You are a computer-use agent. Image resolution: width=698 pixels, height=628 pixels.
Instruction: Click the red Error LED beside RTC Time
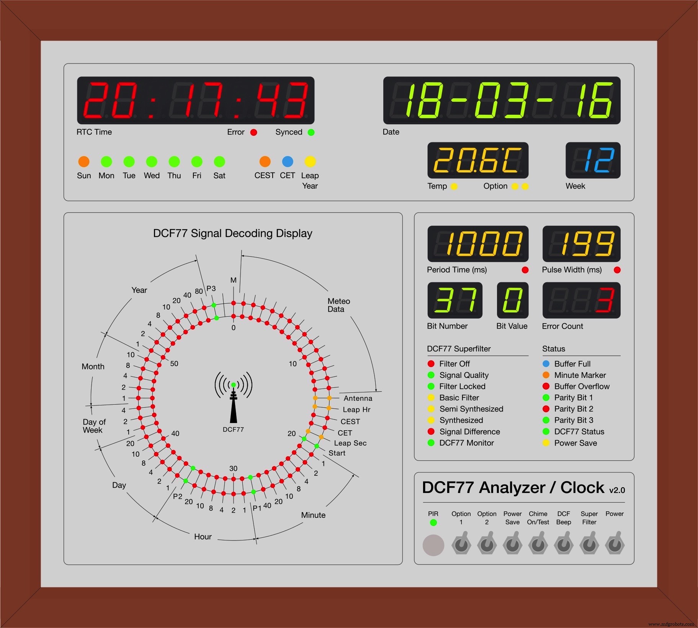(254, 132)
